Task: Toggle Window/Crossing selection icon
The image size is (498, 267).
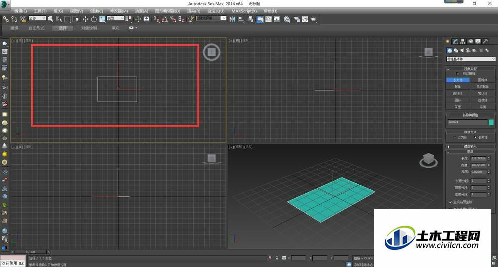Action: coord(76,19)
